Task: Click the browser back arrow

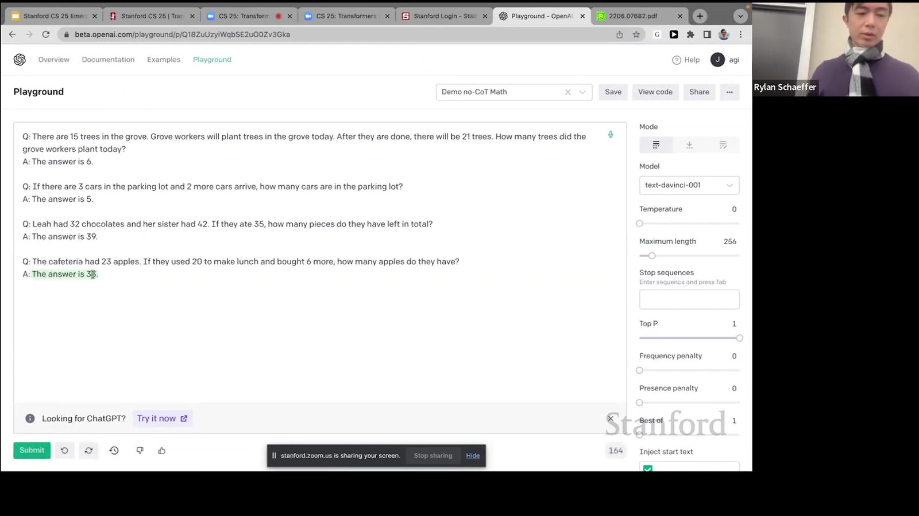Action: (12, 34)
